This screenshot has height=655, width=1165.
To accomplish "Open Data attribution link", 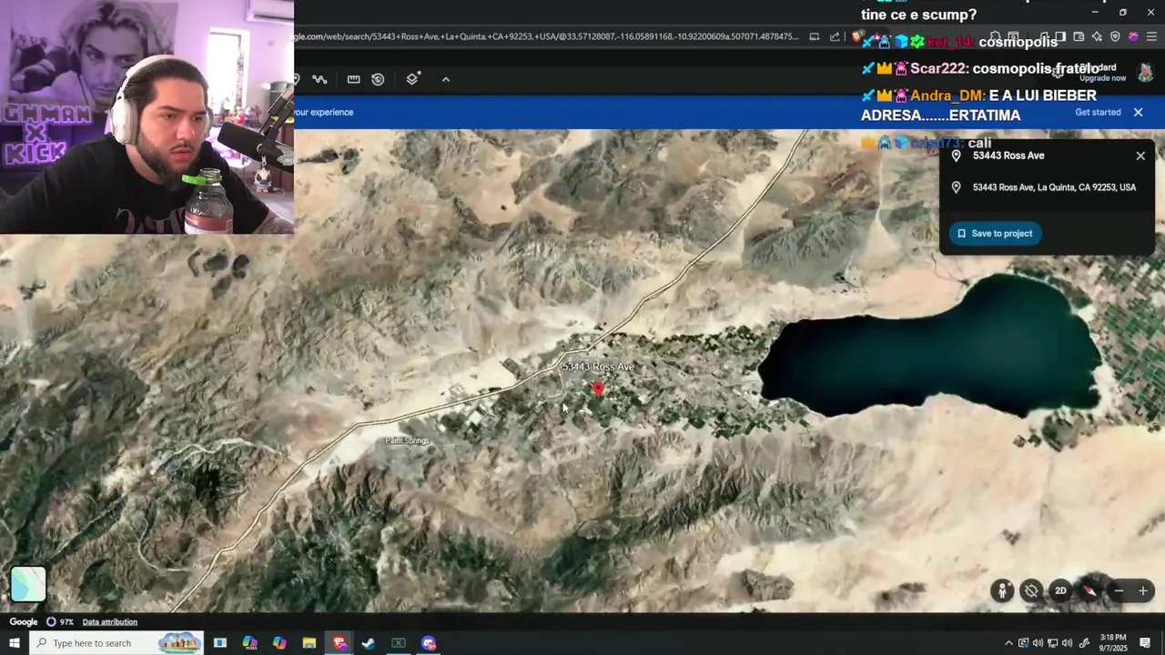I will tap(110, 622).
